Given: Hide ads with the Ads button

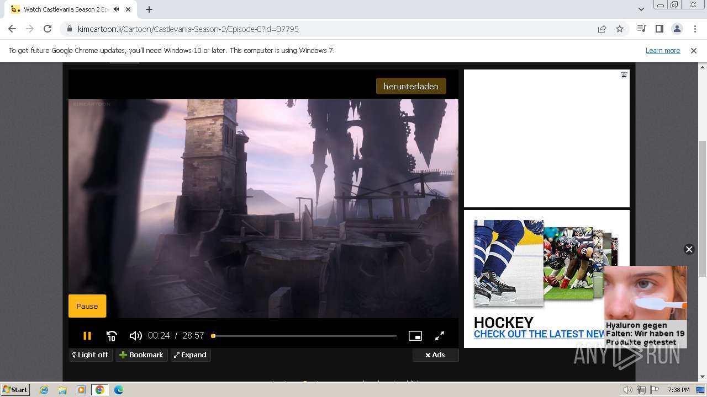Looking at the screenshot, I should (x=435, y=355).
